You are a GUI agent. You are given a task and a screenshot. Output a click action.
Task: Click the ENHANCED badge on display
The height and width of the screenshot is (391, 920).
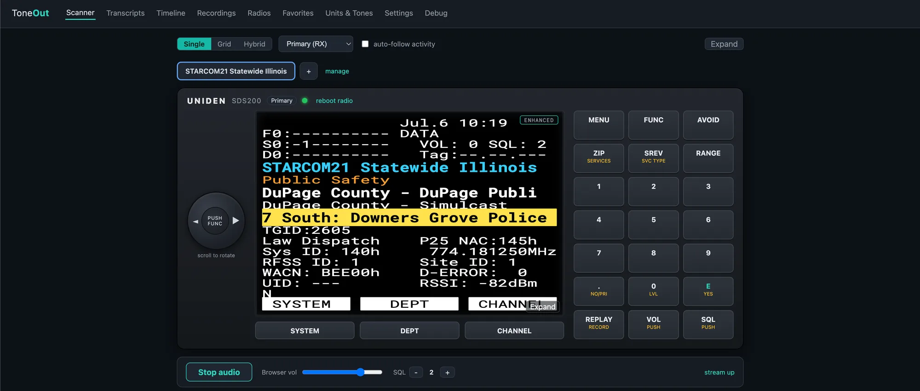[539, 120]
